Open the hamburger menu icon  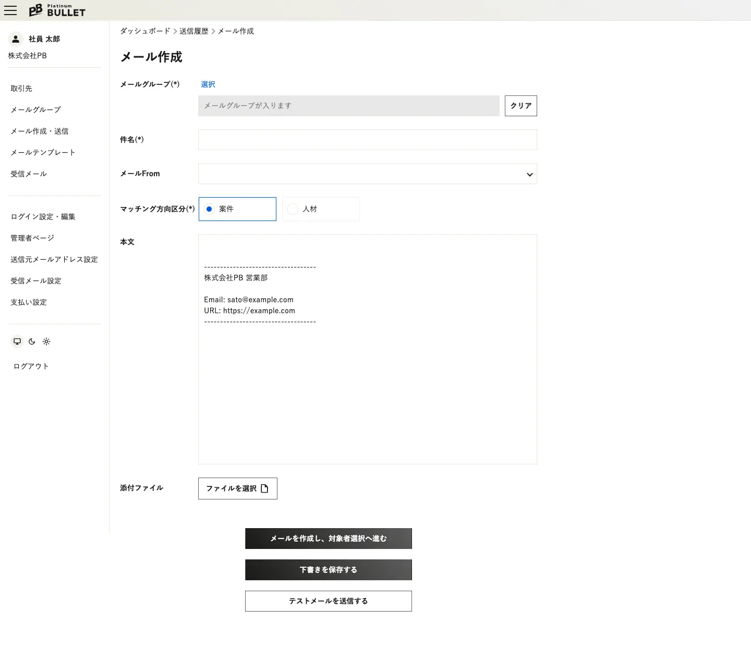pos(10,10)
